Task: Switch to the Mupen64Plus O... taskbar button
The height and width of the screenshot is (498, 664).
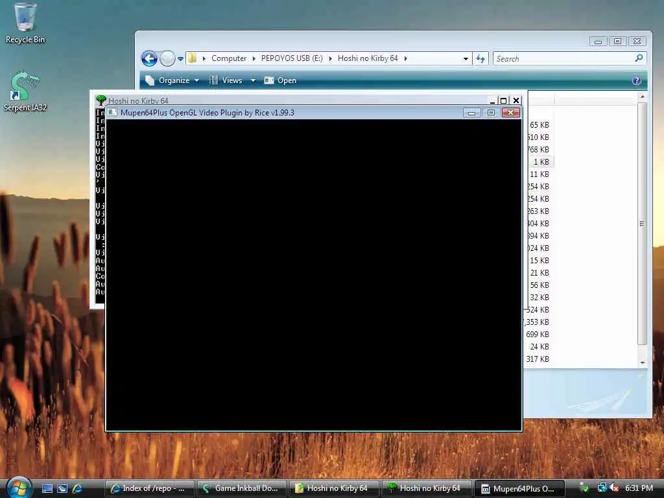Action: click(519, 488)
